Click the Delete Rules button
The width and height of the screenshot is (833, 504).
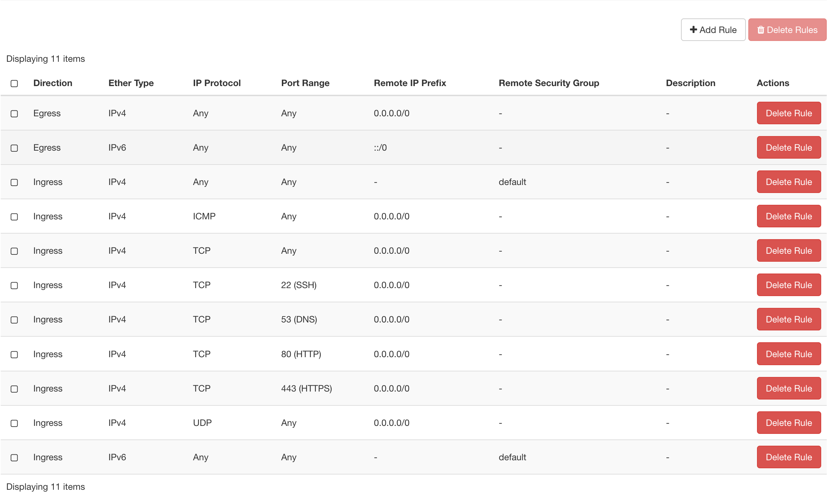pos(787,30)
